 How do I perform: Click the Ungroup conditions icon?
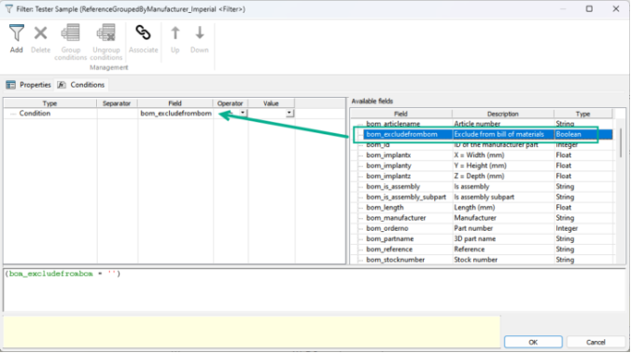[x=105, y=33]
